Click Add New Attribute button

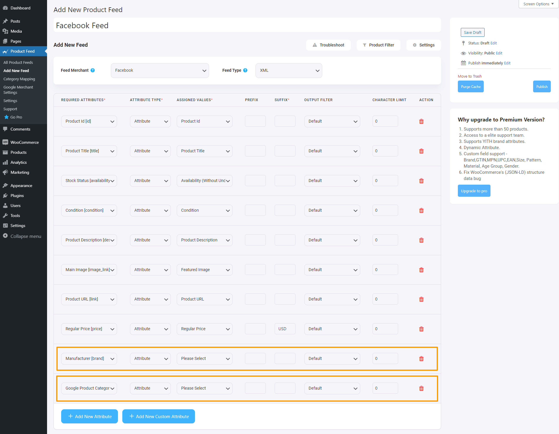coord(89,416)
